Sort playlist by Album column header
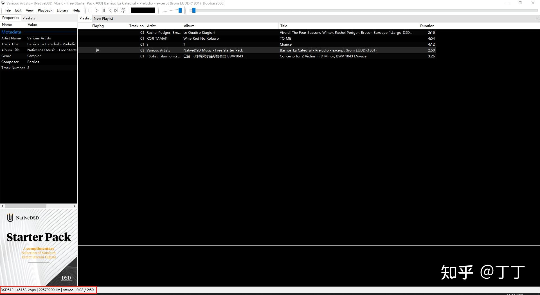Image resolution: width=540 pixels, height=295 pixels. tap(230, 26)
